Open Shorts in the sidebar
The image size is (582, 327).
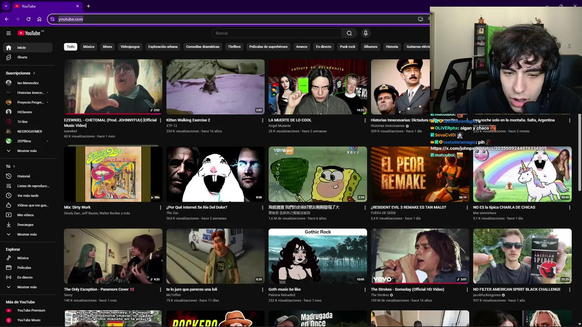[x=28, y=57]
